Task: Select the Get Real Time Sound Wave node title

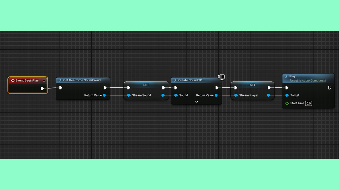Action: tap(82, 80)
